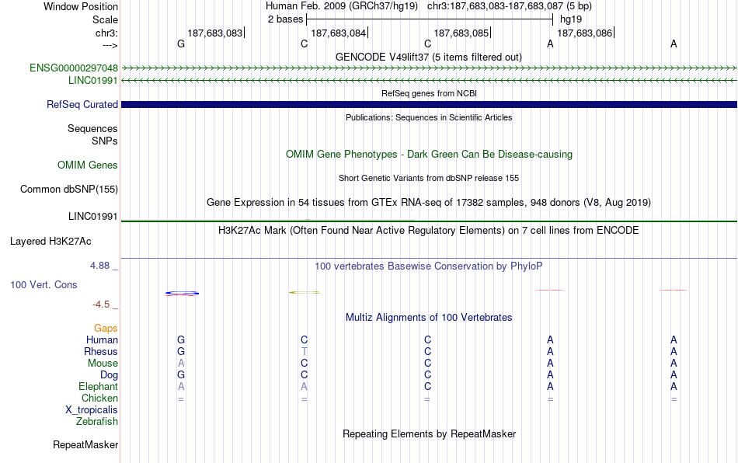Click the Dog alignment row label
738x463 pixels.
click(x=109, y=375)
